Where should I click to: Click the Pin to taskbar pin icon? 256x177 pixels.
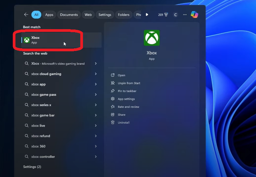pos(113,91)
